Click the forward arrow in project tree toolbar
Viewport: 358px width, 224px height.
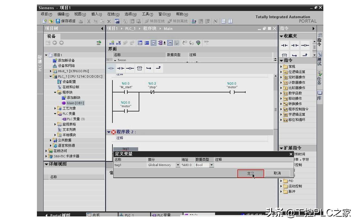61,43
